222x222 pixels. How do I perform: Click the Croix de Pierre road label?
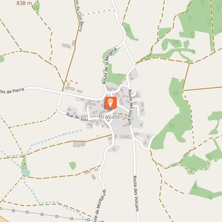tap(12, 91)
